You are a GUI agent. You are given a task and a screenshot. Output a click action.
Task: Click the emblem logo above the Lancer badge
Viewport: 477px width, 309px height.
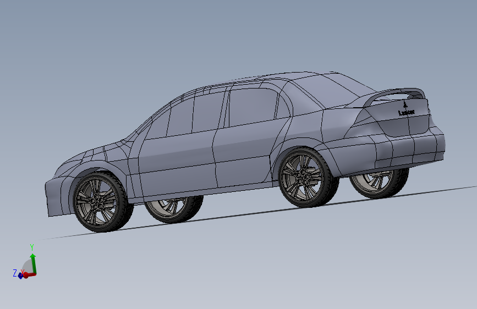[405, 104]
